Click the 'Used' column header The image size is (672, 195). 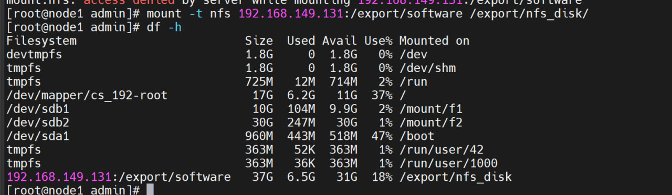tap(301, 40)
